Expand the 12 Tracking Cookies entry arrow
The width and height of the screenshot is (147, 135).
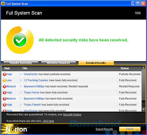point(21,80)
